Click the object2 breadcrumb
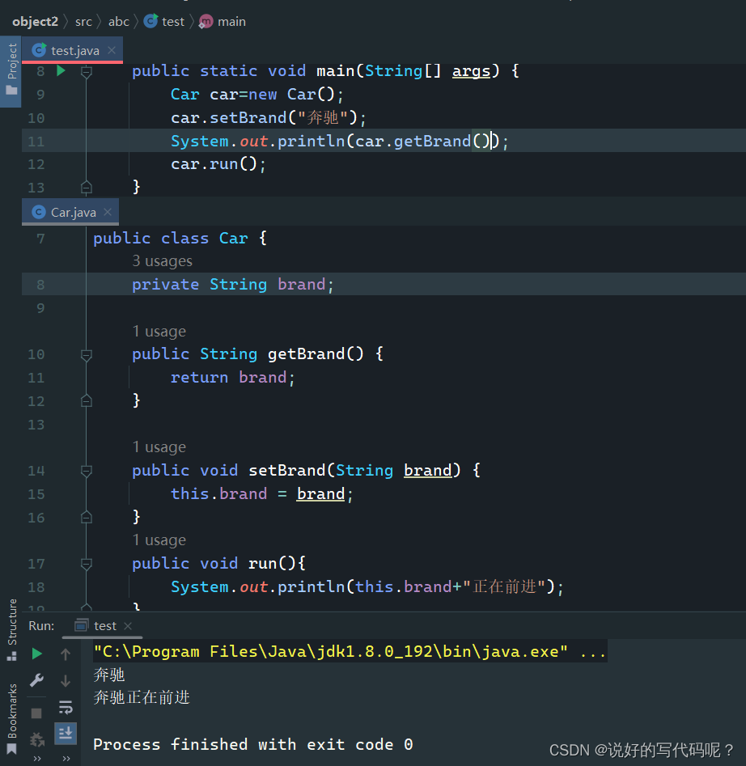This screenshot has height=766, width=746. [35, 22]
